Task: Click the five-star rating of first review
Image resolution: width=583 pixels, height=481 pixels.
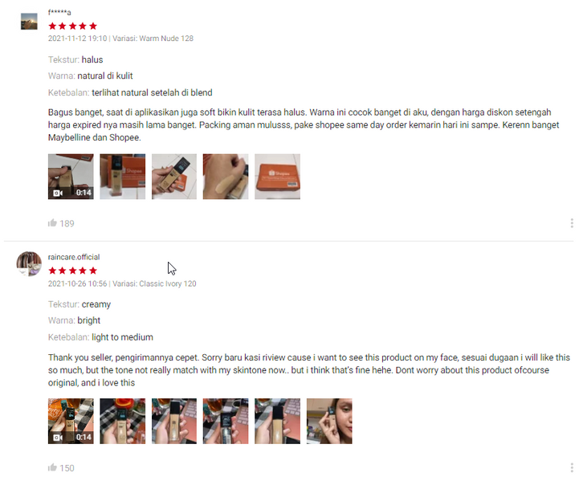Action: pyautogui.click(x=72, y=26)
